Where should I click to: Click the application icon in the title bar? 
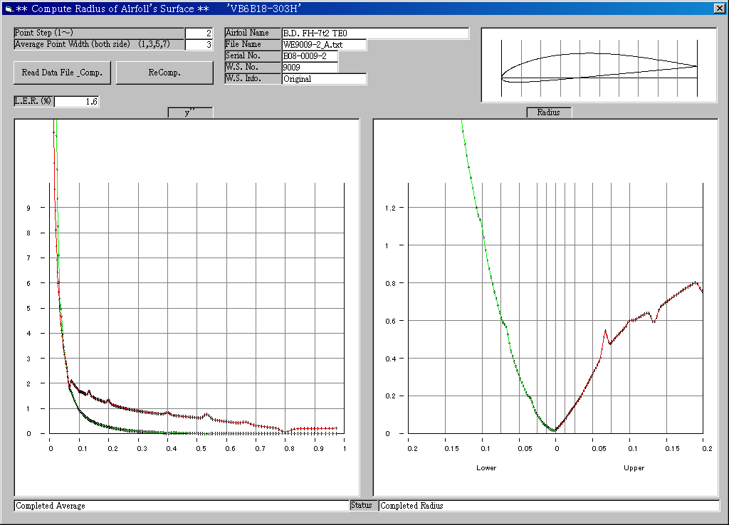pyautogui.click(x=8, y=9)
